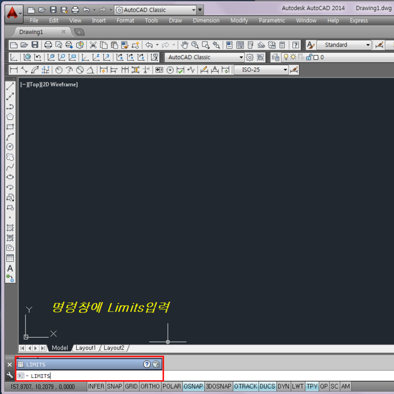Click the [2D Wireframe] visual style label
394x394 pixels.
coord(60,85)
